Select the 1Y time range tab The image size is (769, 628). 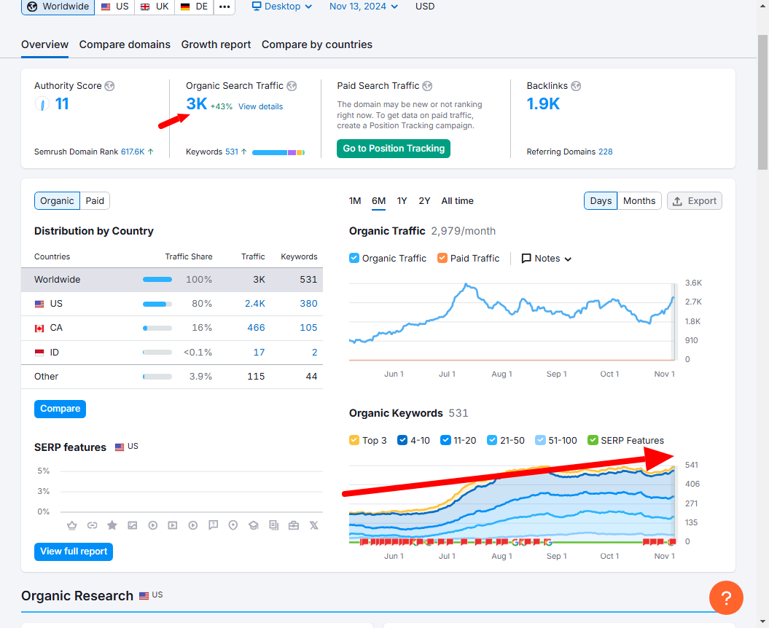coord(402,201)
